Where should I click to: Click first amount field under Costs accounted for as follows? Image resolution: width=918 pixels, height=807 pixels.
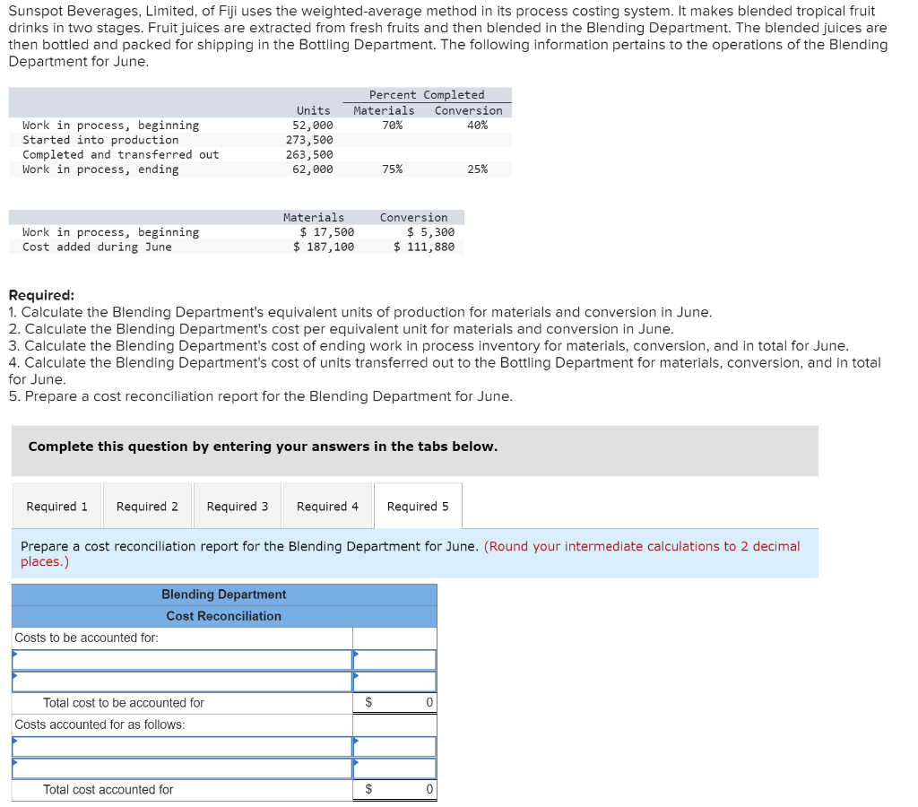(394, 747)
